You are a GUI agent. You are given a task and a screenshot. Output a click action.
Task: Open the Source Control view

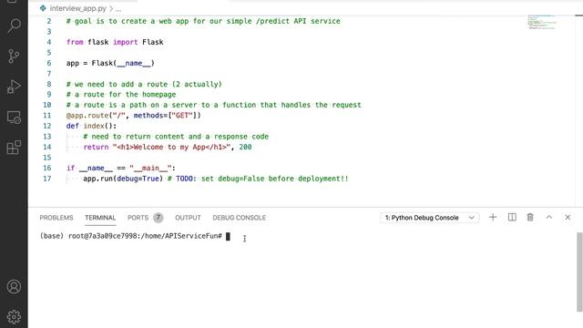[14, 56]
